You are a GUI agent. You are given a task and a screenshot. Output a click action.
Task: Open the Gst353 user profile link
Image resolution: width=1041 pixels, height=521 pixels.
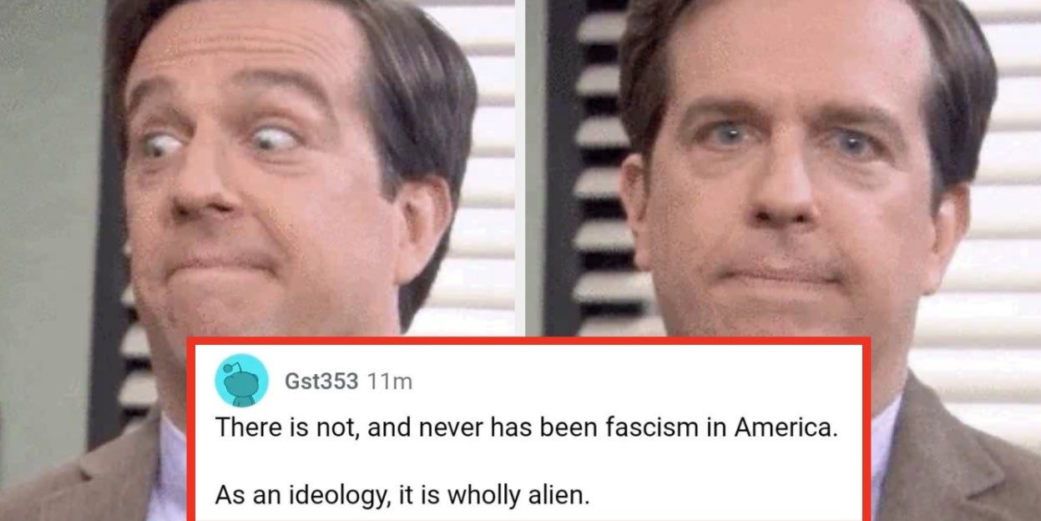[321, 382]
